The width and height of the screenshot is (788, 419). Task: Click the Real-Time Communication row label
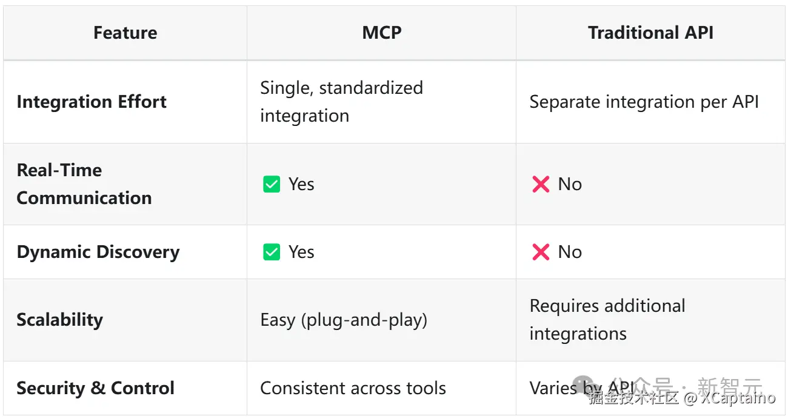pyautogui.click(x=84, y=184)
